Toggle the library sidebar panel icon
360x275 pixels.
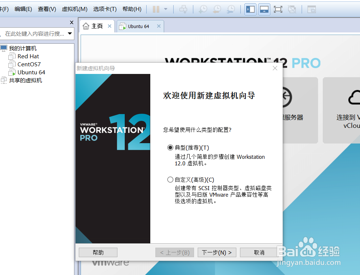[250, 9]
